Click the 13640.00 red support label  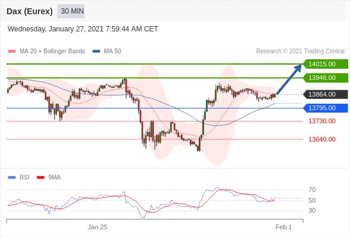(x=322, y=139)
